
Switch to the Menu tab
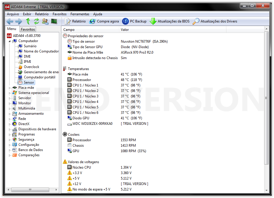point(12,29)
